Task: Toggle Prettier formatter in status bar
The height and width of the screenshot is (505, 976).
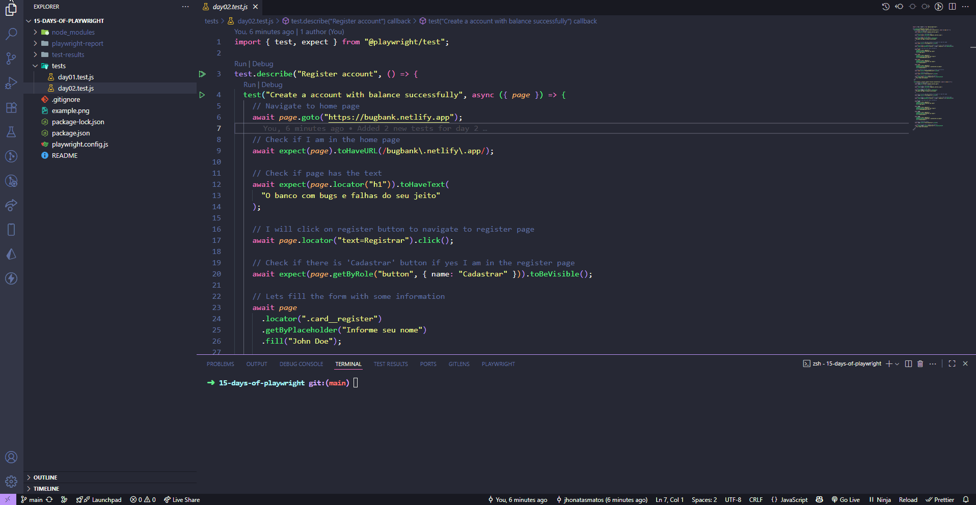Action: pos(940,500)
